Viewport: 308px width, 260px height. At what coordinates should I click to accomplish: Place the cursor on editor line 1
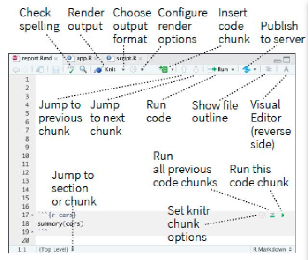pos(165,80)
